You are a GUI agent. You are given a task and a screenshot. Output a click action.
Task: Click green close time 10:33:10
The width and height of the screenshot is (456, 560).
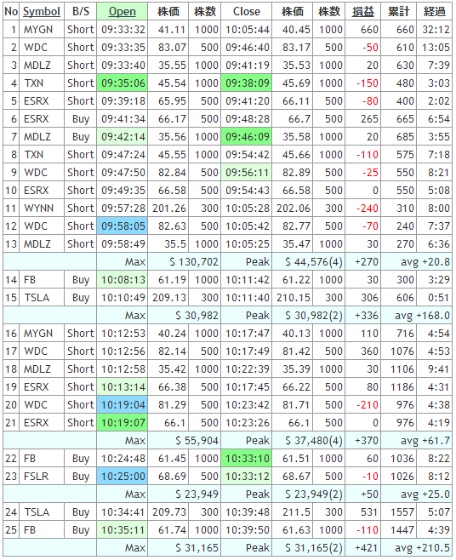click(247, 458)
